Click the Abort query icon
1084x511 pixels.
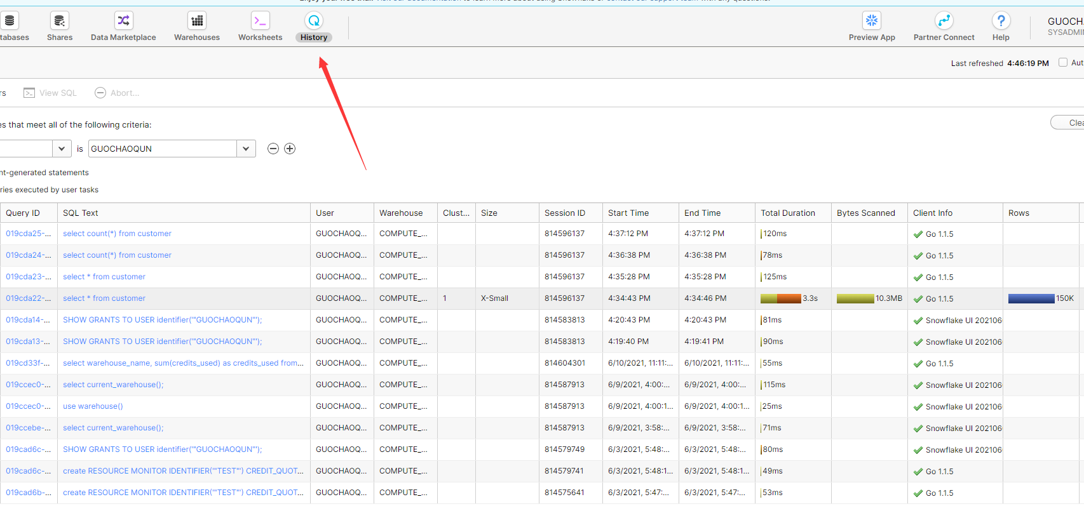pos(100,93)
